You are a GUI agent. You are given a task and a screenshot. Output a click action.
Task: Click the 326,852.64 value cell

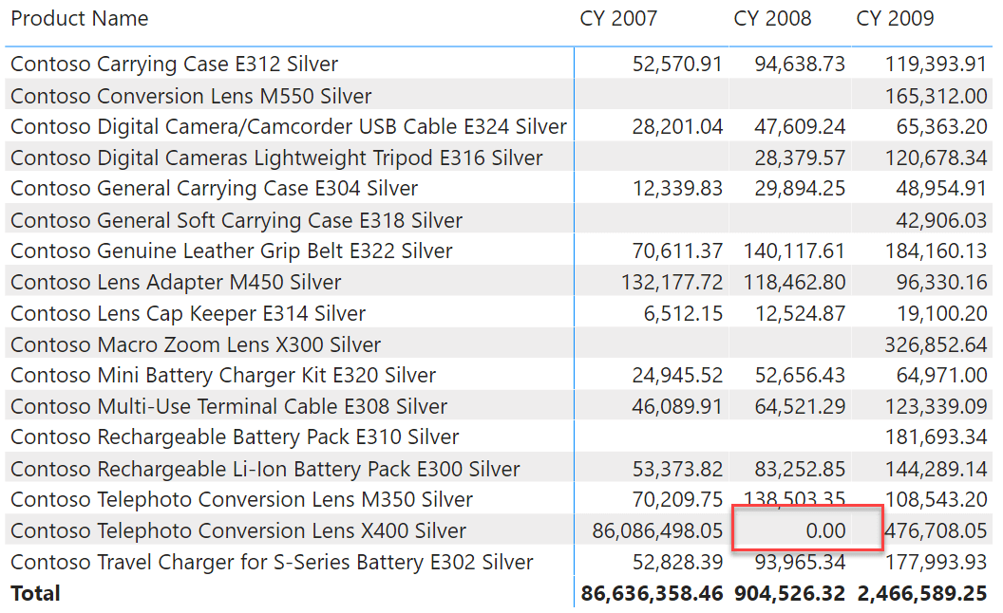936,344
